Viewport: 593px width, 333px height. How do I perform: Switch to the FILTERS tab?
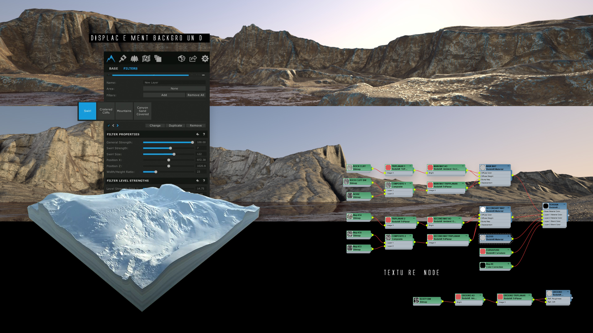[x=130, y=68]
